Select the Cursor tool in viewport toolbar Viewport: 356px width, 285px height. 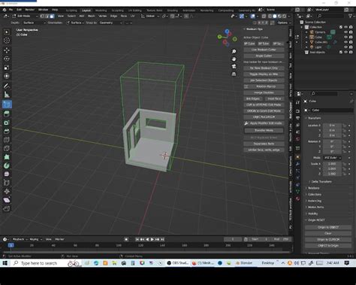pyautogui.click(x=7, y=41)
